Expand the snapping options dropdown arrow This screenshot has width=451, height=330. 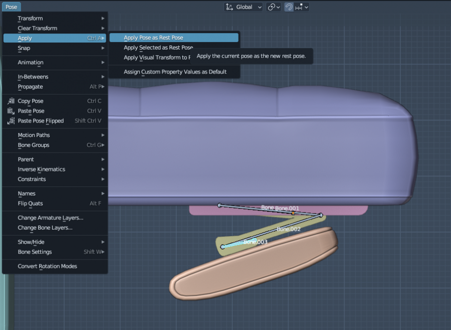pos(306,7)
